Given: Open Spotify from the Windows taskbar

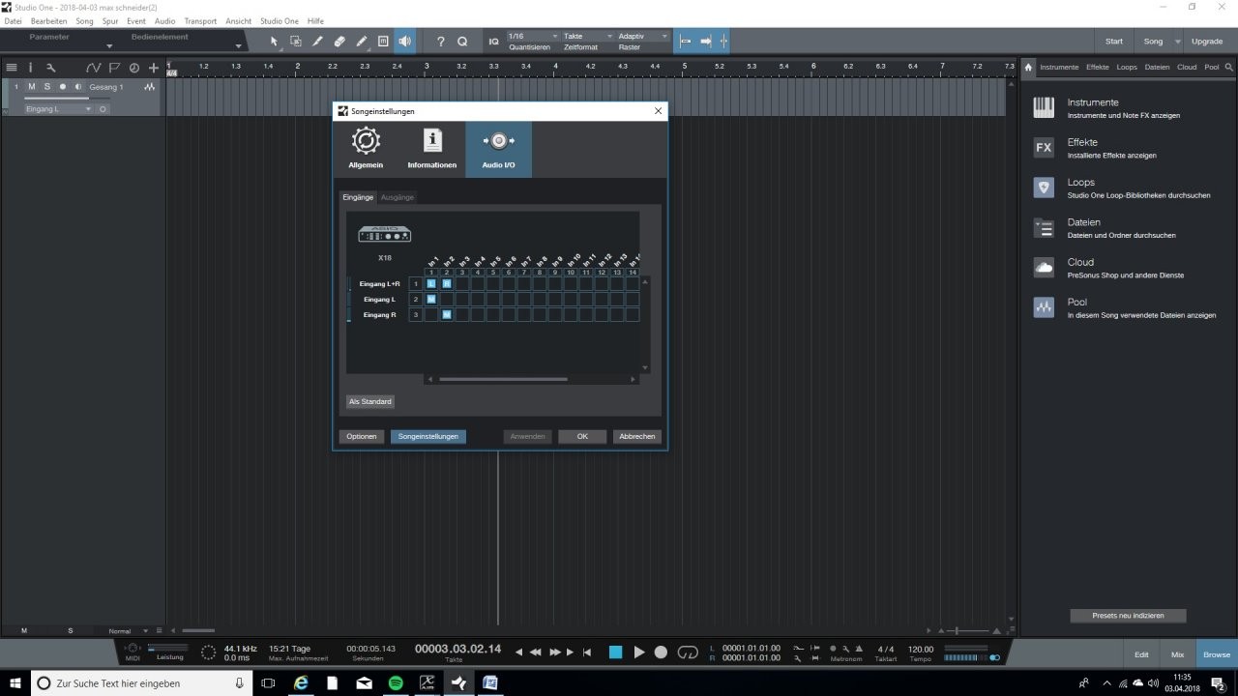Looking at the screenshot, I should point(395,682).
